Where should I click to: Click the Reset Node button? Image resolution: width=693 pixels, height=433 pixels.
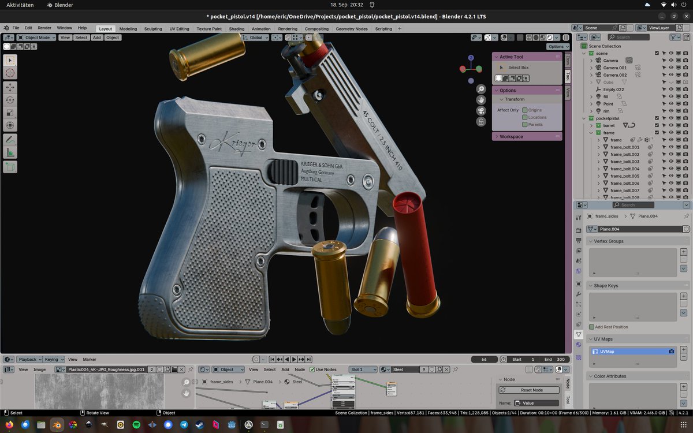click(x=529, y=390)
